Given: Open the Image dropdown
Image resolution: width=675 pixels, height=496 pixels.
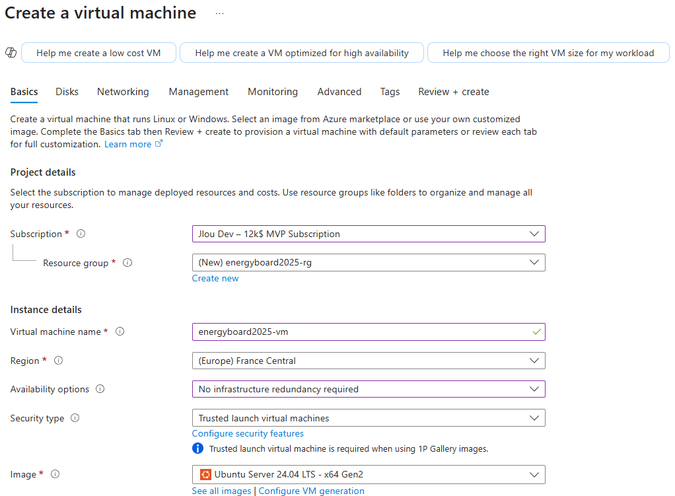Looking at the screenshot, I should (x=369, y=474).
